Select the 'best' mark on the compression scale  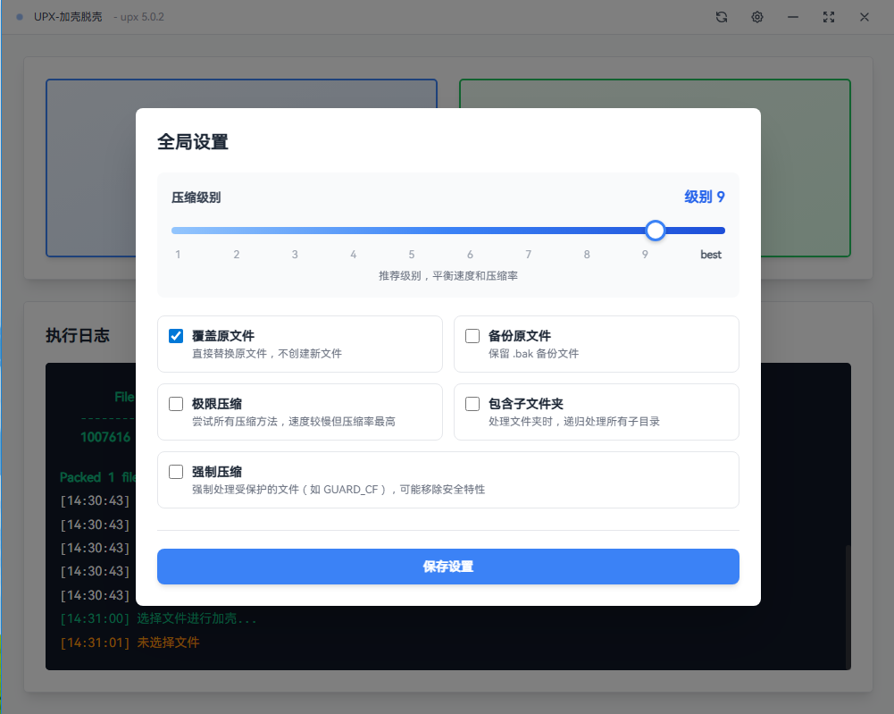tap(710, 254)
